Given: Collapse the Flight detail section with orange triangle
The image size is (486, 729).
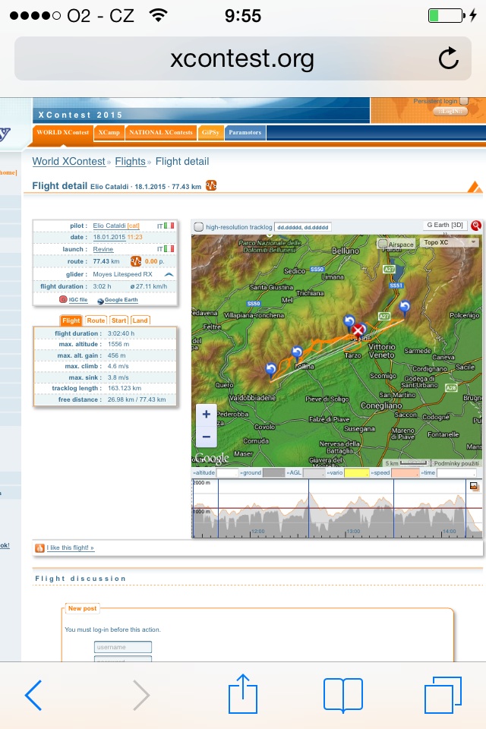Looking at the screenshot, I should 475,187.
